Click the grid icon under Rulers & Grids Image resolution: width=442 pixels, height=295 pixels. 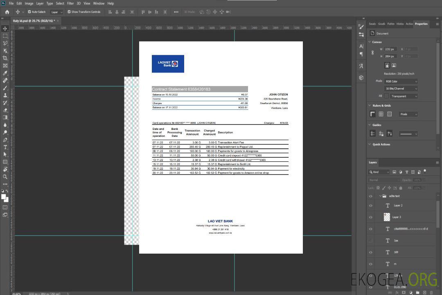click(x=381, y=114)
